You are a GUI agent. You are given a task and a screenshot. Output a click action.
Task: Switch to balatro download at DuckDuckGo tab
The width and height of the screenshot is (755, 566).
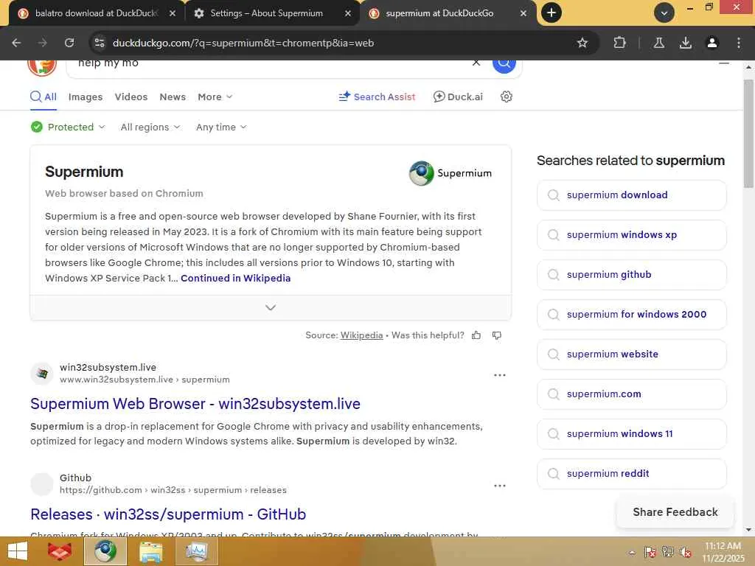(97, 13)
